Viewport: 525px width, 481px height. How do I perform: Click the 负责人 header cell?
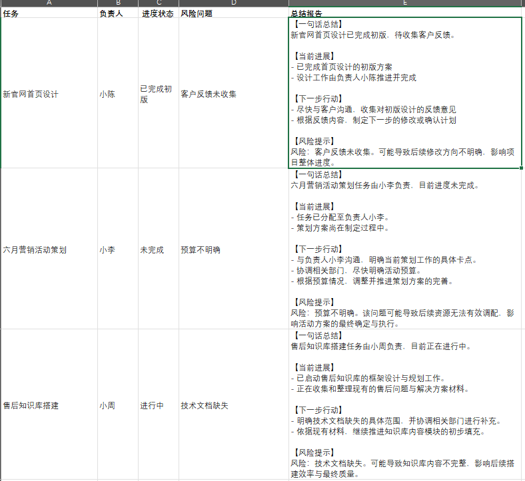pos(118,13)
